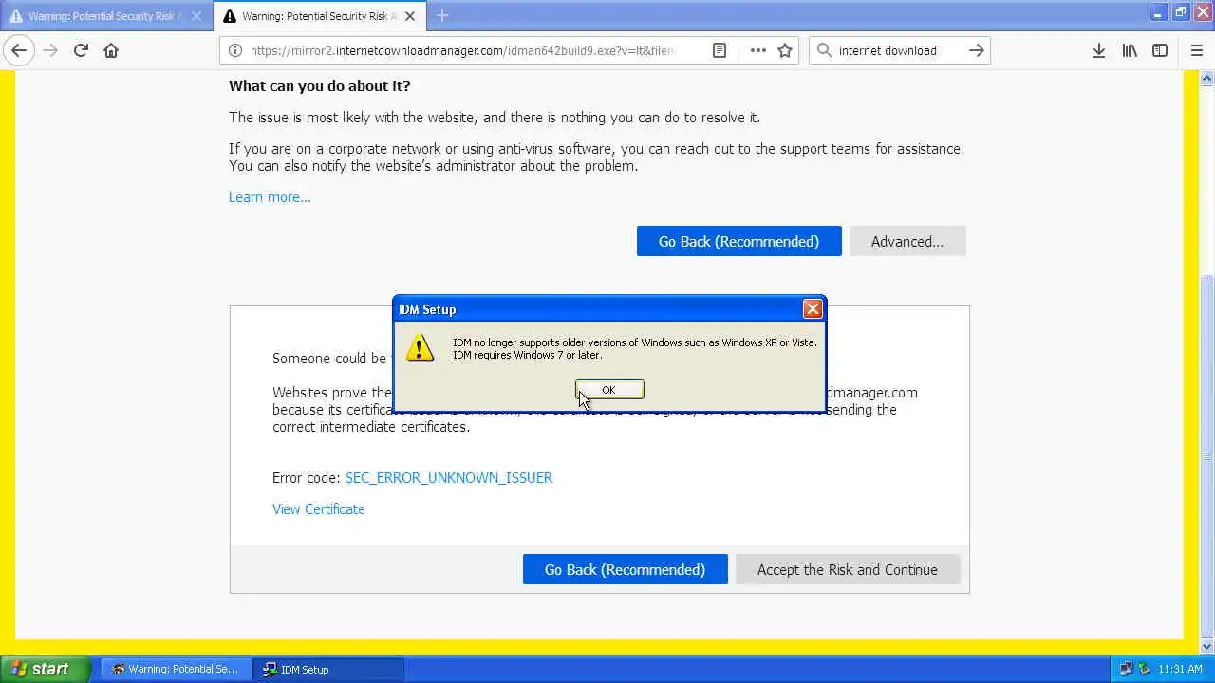The width and height of the screenshot is (1215, 683).
Task: Click the warning icon in IDM Setup dialog
Action: click(x=420, y=348)
